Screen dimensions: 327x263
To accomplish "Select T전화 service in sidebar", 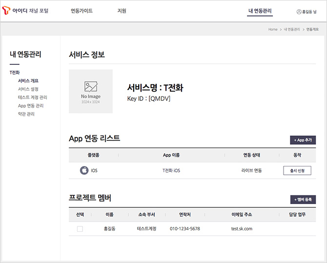I will click(15, 73).
